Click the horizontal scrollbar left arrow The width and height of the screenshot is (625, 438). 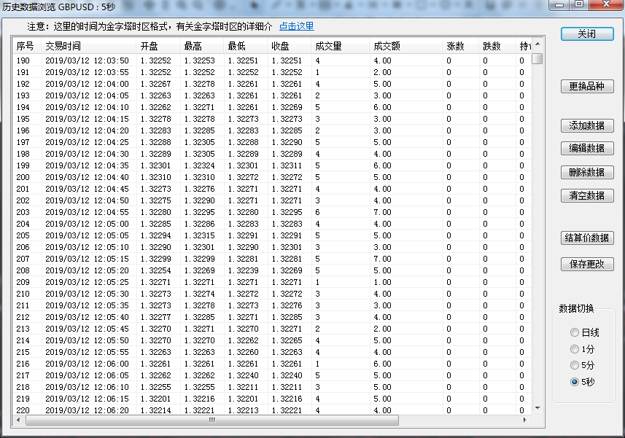[18, 421]
